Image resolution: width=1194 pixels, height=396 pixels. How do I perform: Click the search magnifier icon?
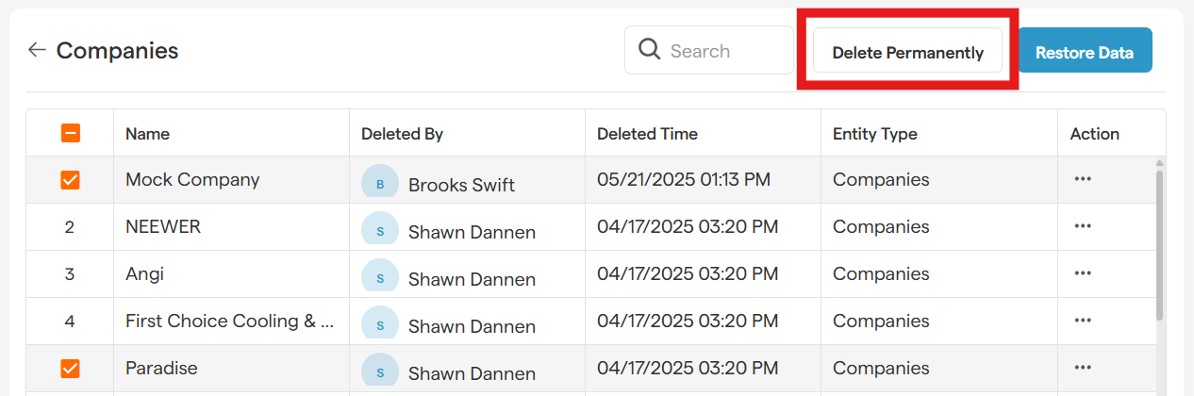coord(649,50)
